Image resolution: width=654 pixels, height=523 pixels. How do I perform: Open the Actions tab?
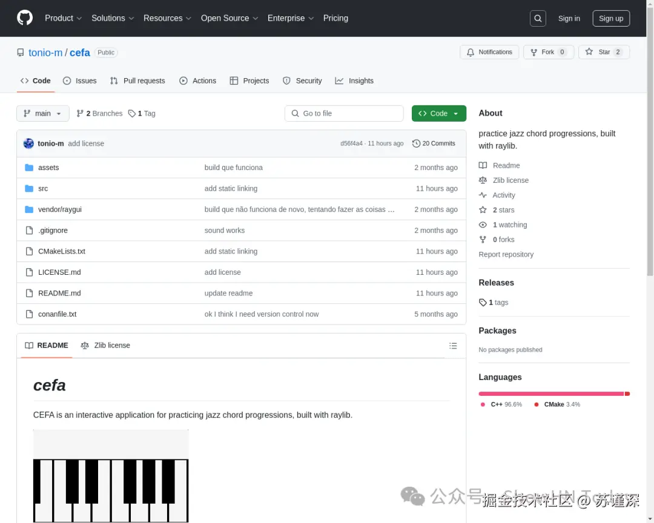[197, 81]
